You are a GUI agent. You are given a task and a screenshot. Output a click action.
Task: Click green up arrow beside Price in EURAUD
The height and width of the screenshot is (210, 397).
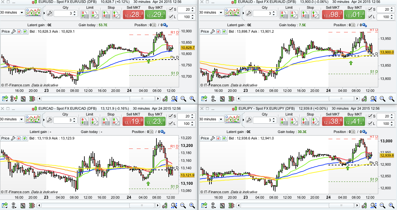coord(224,31)
